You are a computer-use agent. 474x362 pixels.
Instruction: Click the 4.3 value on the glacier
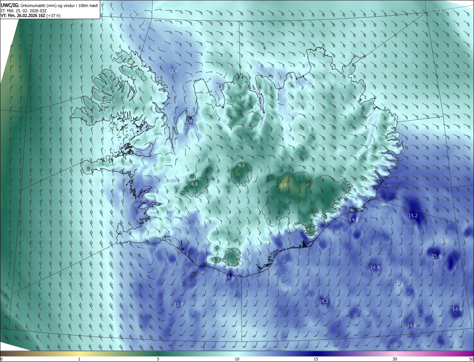click(241, 165)
